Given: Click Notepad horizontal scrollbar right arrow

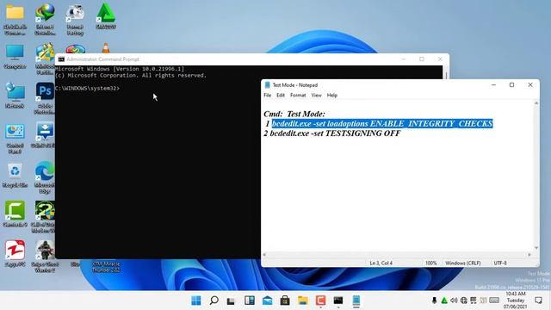Looking at the screenshot, I should click(529, 255).
